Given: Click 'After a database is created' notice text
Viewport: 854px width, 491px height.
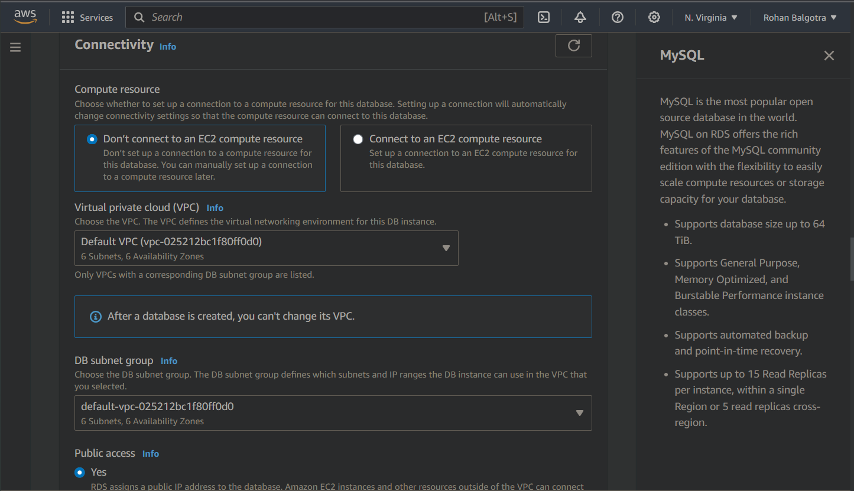Looking at the screenshot, I should pyautogui.click(x=231, y=316).
